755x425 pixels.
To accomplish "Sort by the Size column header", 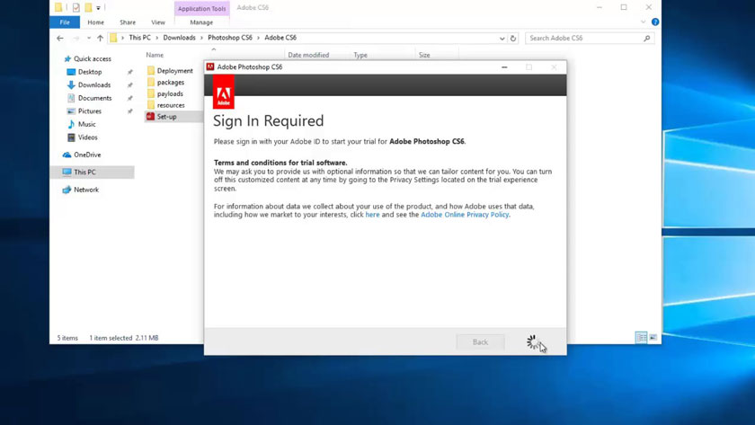I will tap(424, 55).
